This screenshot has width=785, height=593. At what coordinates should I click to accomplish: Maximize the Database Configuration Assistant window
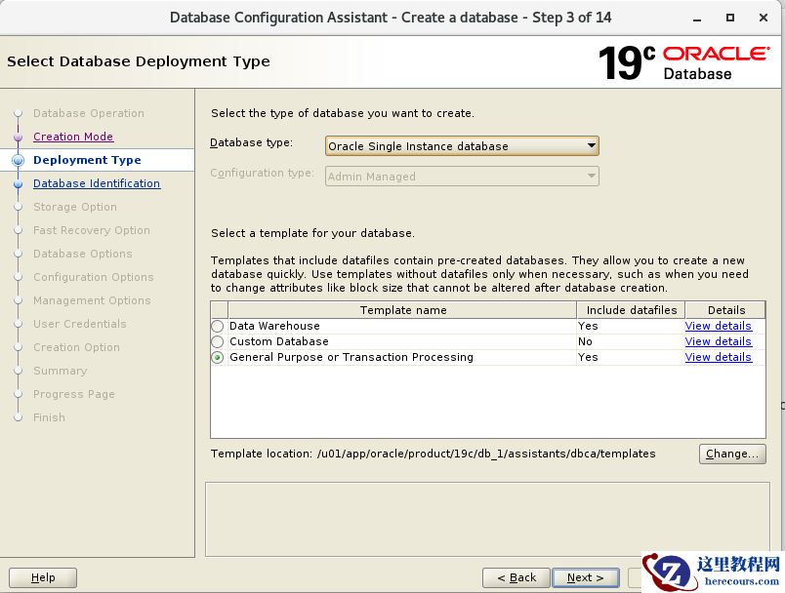[x=730, y=18]
